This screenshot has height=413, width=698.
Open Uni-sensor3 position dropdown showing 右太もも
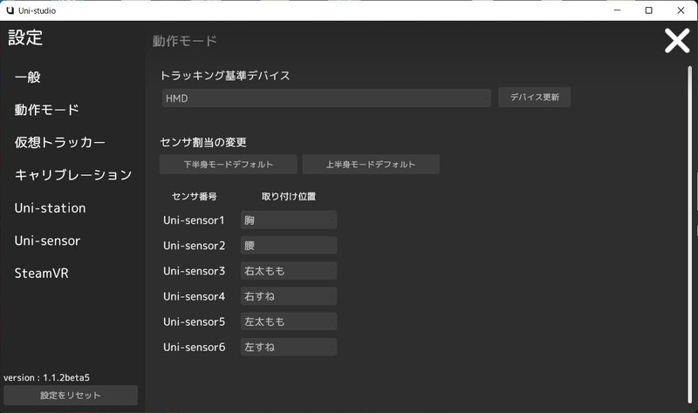pyautogui.click(x=289, y=271)
